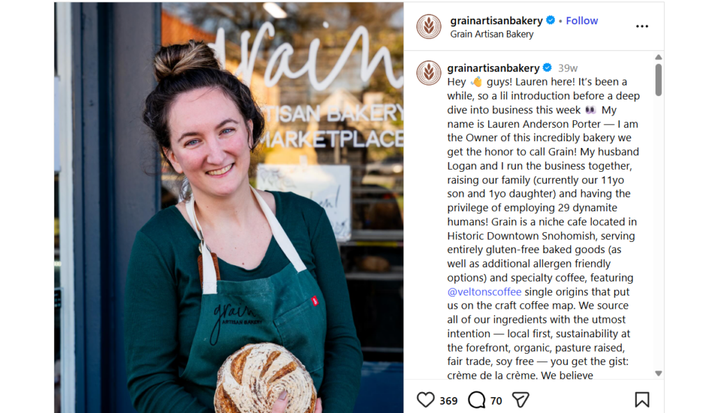Screen dimensions: 712x413
Task: Like the post with the heart icon
Action: point(426,400)
